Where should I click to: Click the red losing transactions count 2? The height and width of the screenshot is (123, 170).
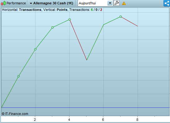point(101,10)
